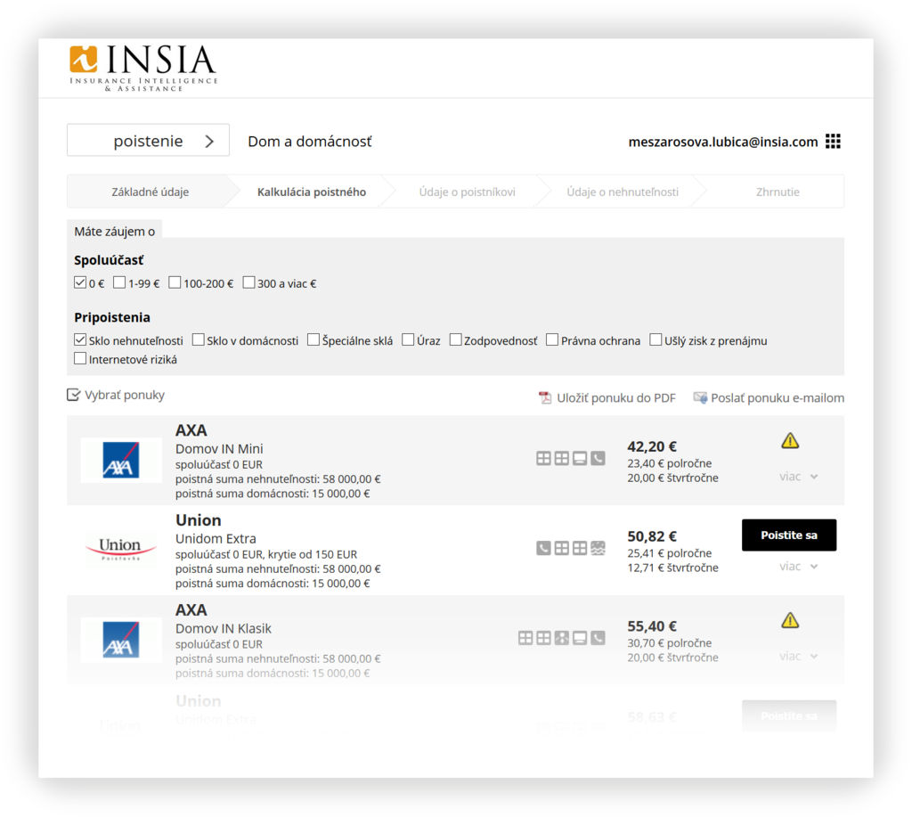
Task: Click the warning triangle on Domov IN Mini
Action: 790,441
